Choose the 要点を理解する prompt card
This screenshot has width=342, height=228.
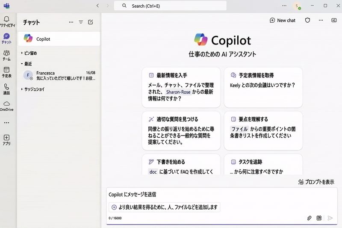click(263, 131)
